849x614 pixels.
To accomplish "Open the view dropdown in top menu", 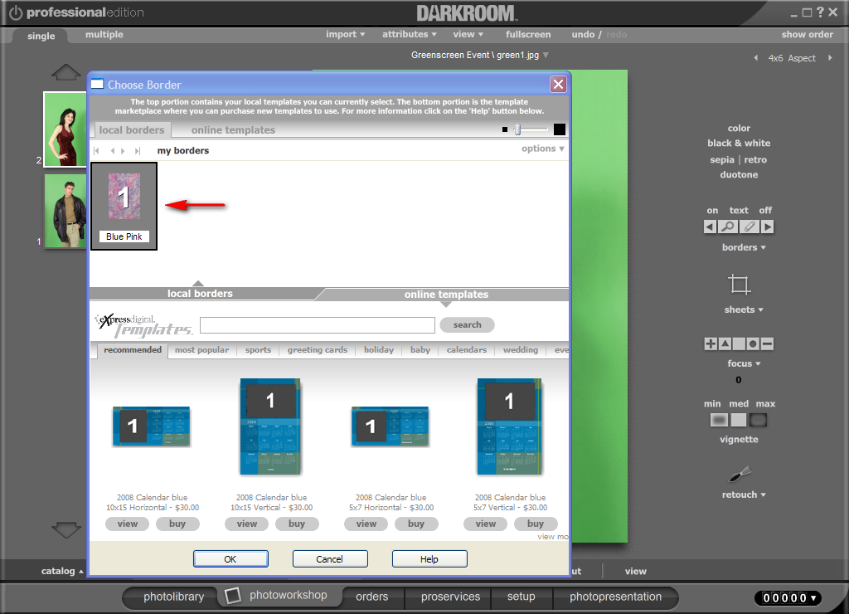I will [x=468, y=34].
